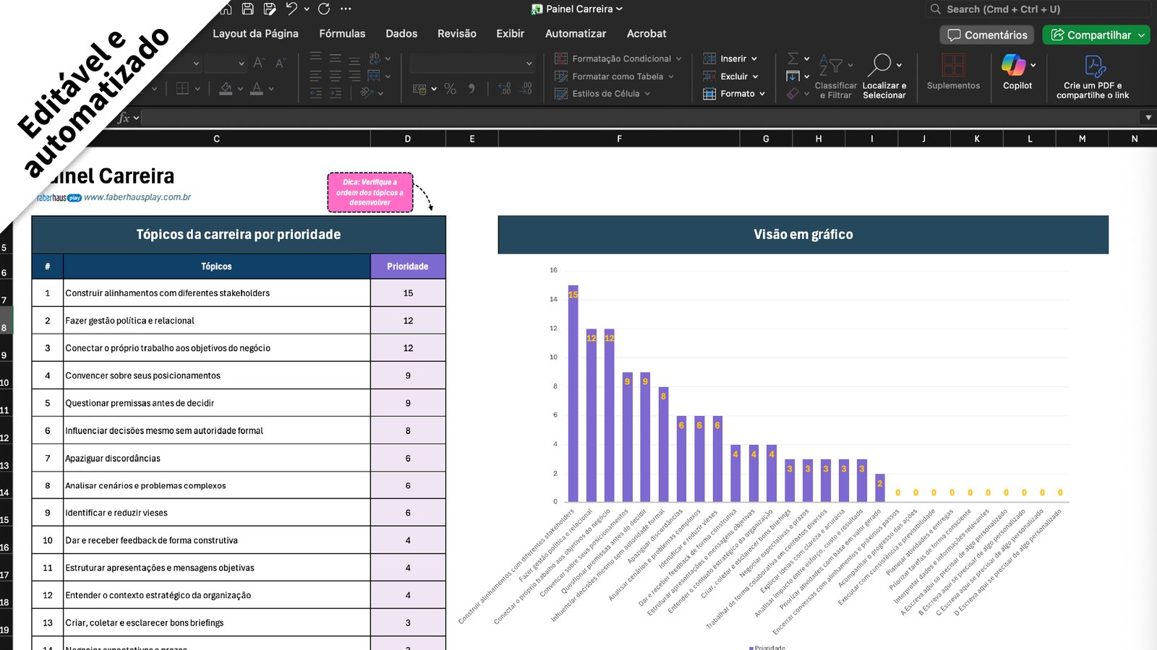
Task: Open the Automatizar ribbon tab
Action: click(x=575, y=34)
